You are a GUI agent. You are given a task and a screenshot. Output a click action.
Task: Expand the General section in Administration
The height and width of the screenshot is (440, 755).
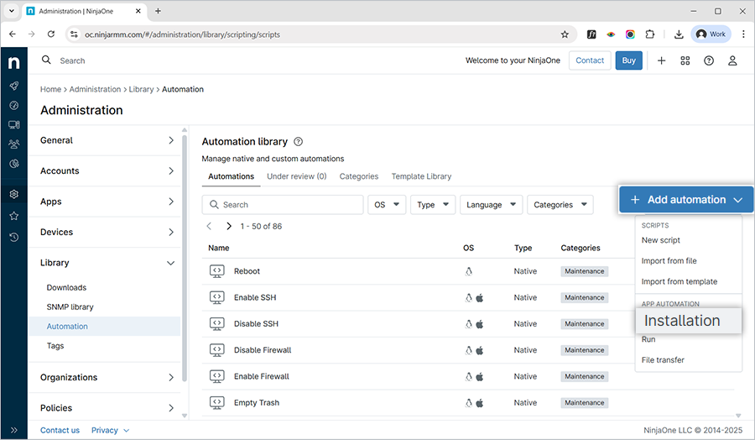[x=107, y=140]
